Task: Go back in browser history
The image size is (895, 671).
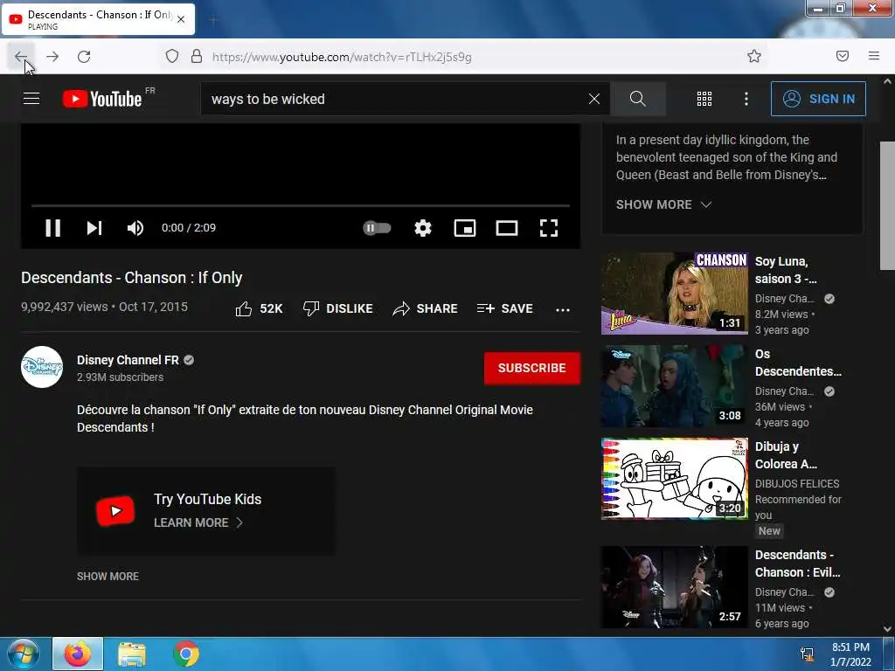Action: pos(21,57)
